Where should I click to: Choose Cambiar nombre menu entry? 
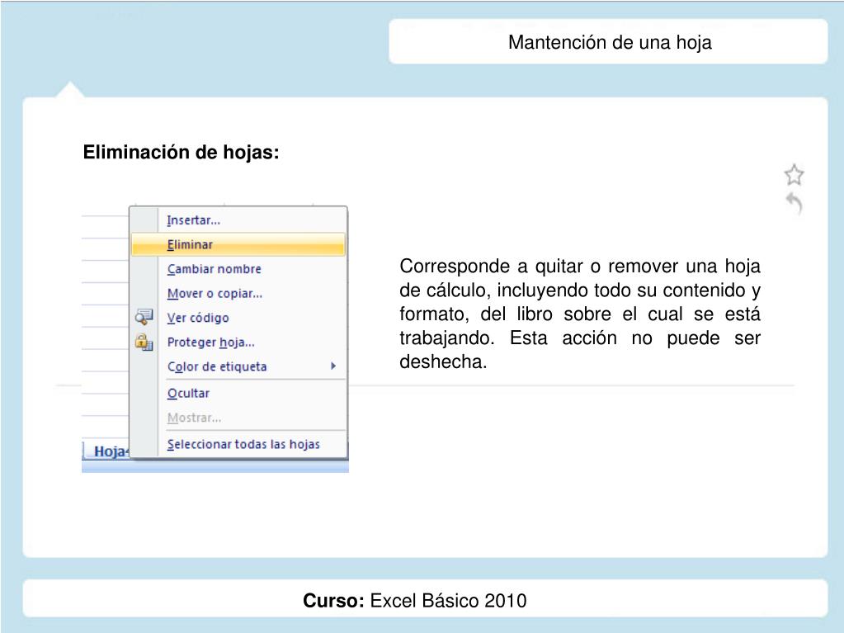[238, 268]
